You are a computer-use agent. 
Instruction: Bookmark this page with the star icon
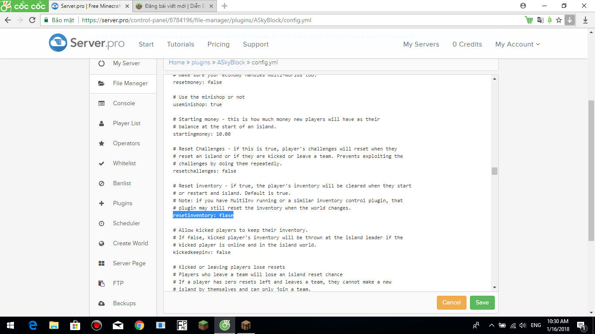559,20
